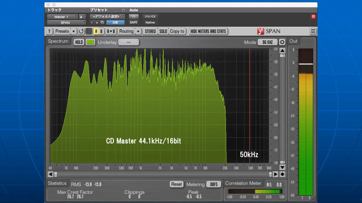
Task: Reset the statistics readings
Action: point(176,184)
